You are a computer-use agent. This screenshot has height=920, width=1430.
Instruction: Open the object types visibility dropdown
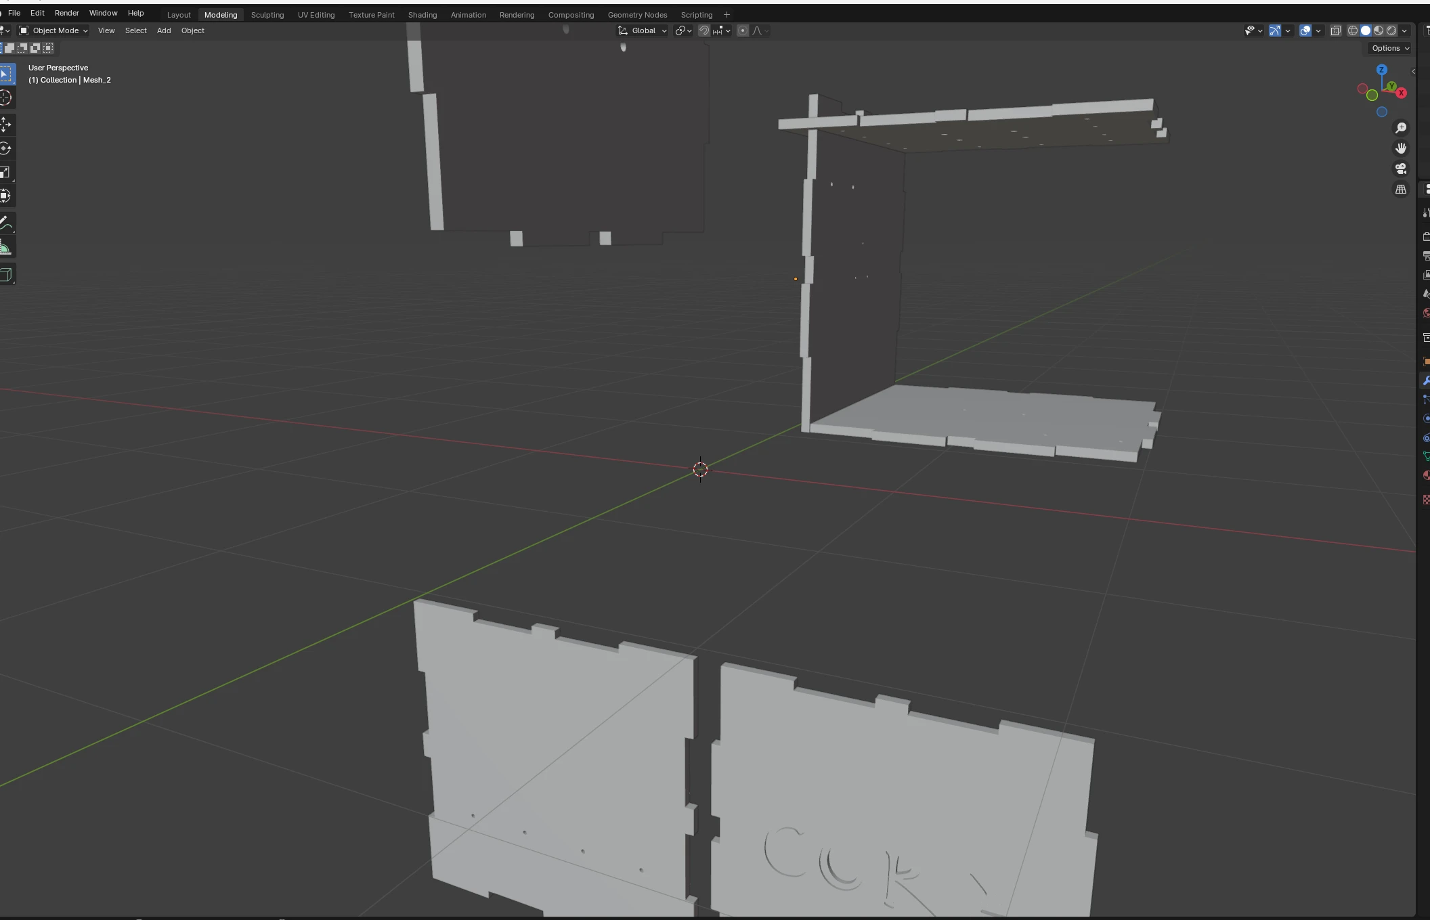click(1253, 30)
